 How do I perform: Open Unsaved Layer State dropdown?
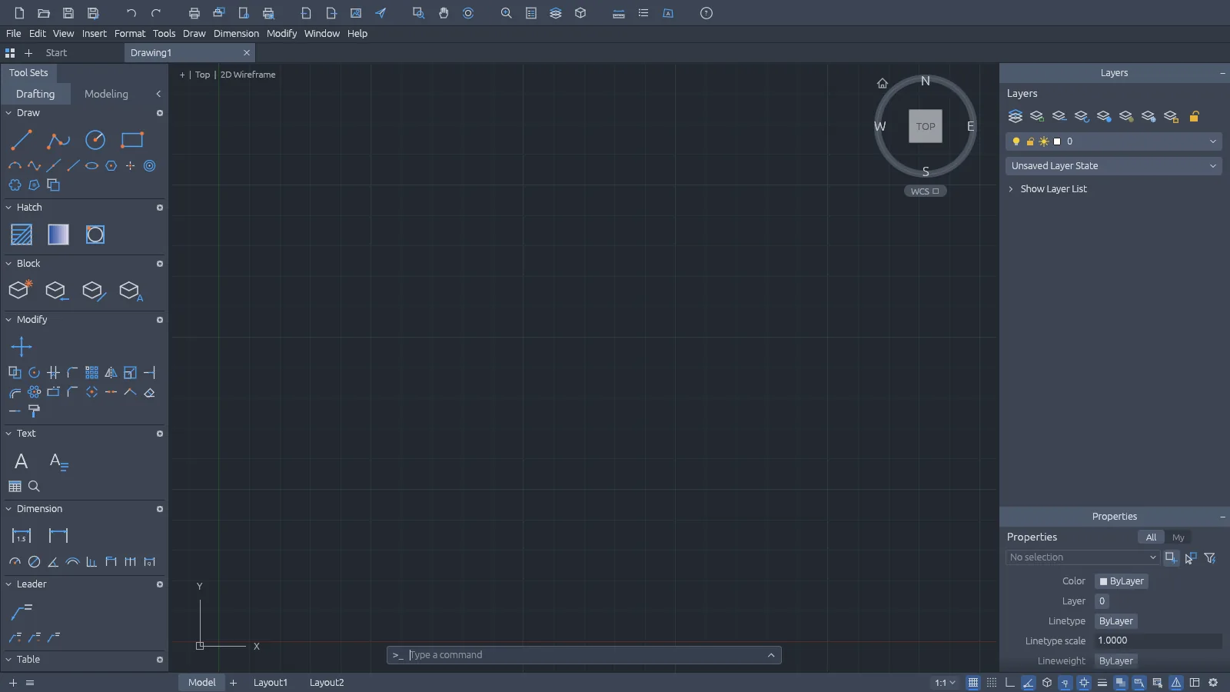pos(1114,166)
